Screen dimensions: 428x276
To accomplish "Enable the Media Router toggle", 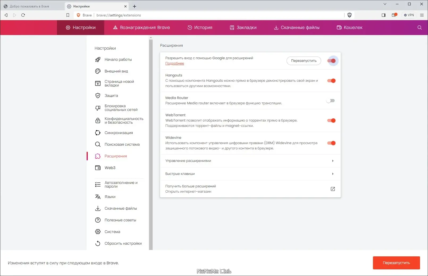I will (x=330, y=101).
